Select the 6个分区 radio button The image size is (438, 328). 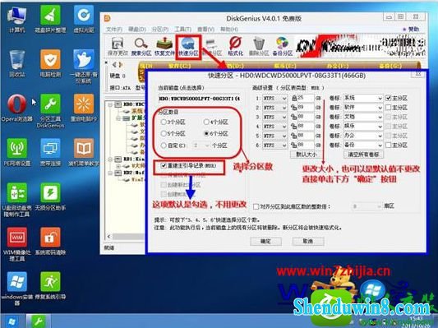point(206,133)
